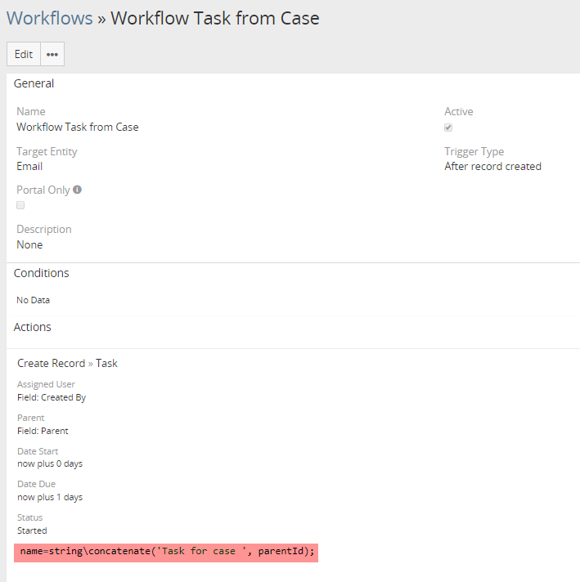Toggle the Active checkbox
580x582 pixels.
[448, 128]
